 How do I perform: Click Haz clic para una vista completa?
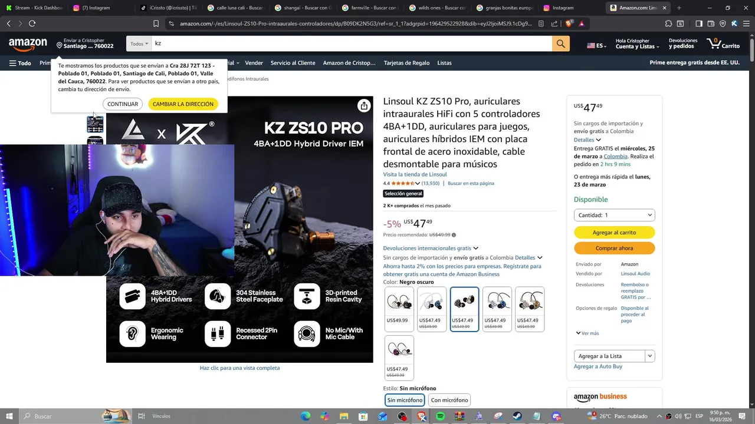click(239, 368)
